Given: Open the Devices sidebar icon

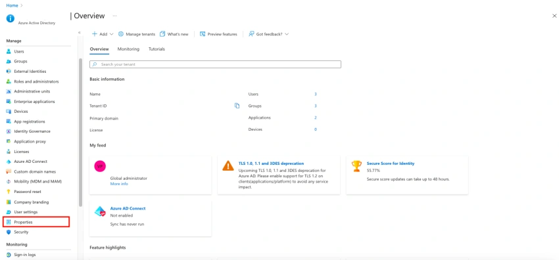Looking at the screenshot, I should point(9,112).
